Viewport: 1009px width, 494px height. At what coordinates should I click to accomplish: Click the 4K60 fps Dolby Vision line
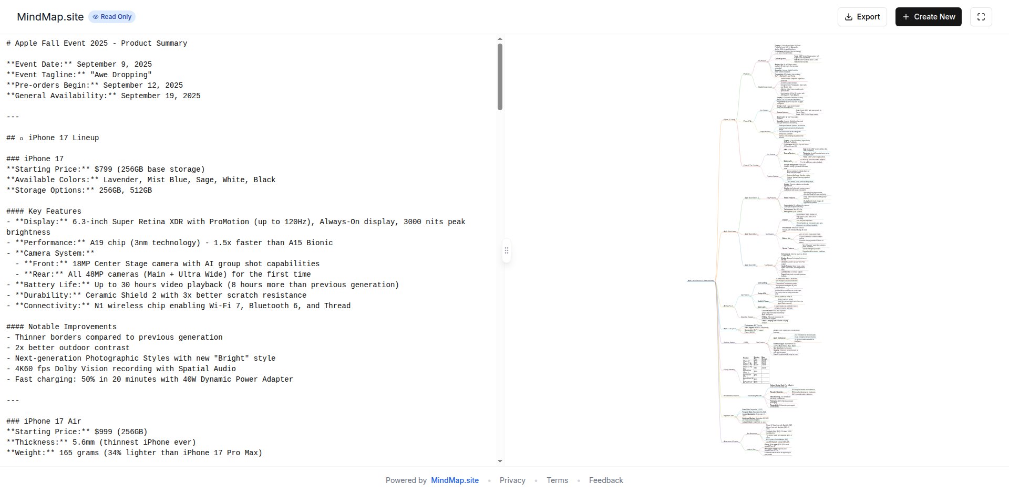click(x=121, y=369)
